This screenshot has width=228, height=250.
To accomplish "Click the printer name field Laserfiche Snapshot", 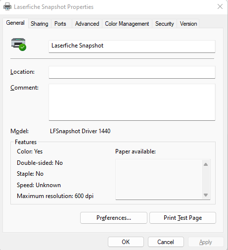I will click(x=132, y=47).
